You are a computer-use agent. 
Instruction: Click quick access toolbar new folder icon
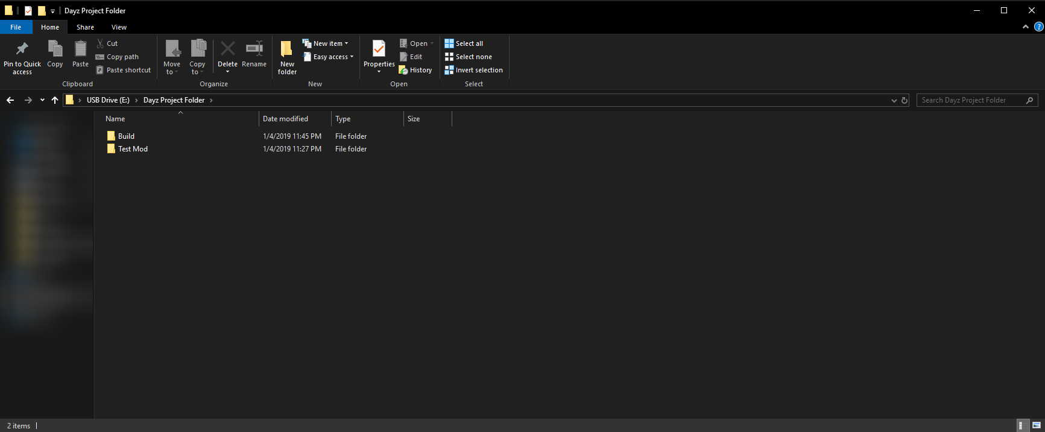pyautogui.click(x=41, y=10)
